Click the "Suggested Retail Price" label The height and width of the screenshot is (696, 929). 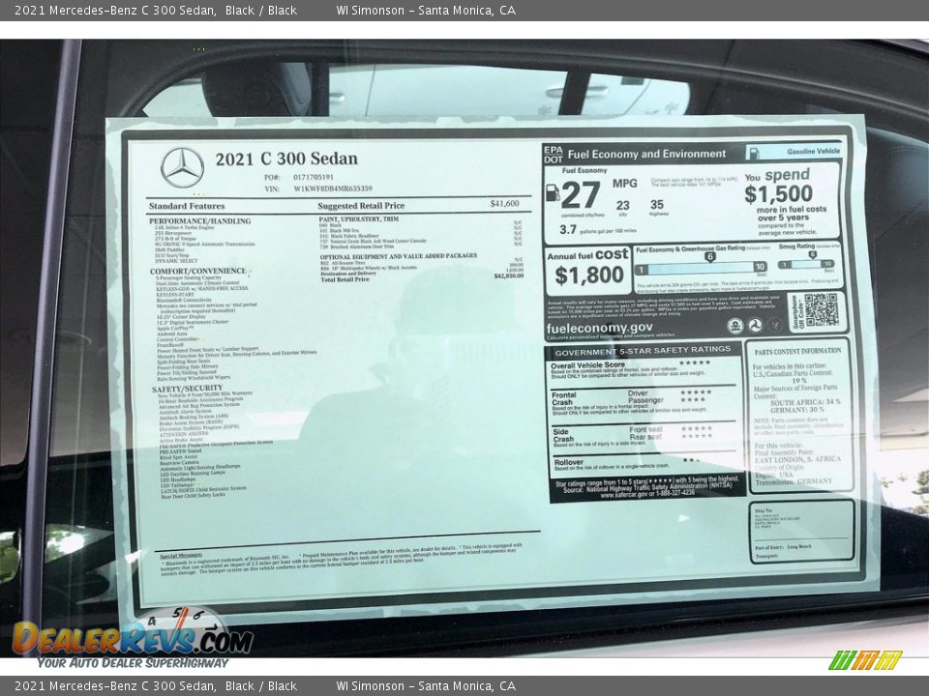361,205
